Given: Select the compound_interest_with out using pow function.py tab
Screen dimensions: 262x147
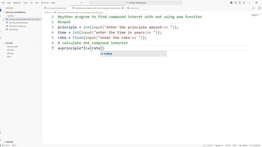Looking at the screenshot, I should [x=98, y=8].
